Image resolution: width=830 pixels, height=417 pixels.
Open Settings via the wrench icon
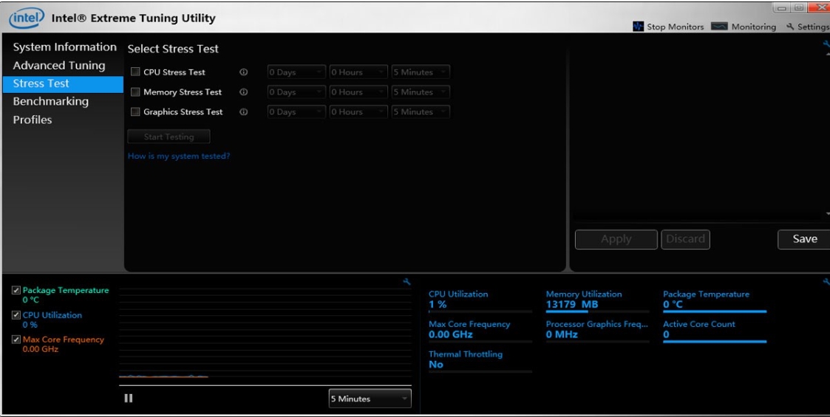click(790, 27)
